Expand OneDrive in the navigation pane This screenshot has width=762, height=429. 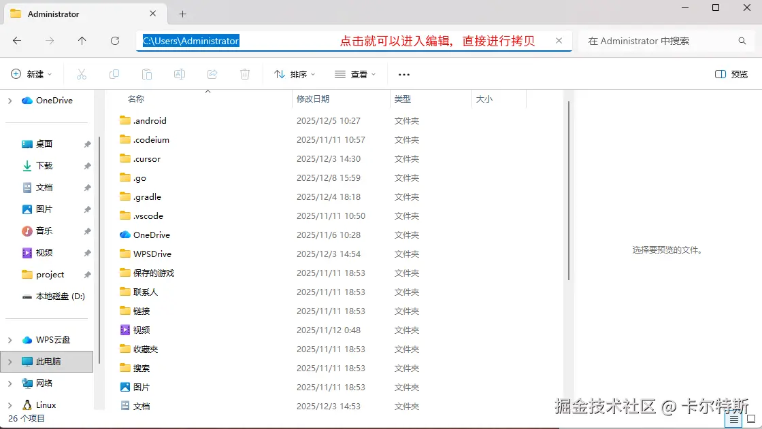point(10,101)
